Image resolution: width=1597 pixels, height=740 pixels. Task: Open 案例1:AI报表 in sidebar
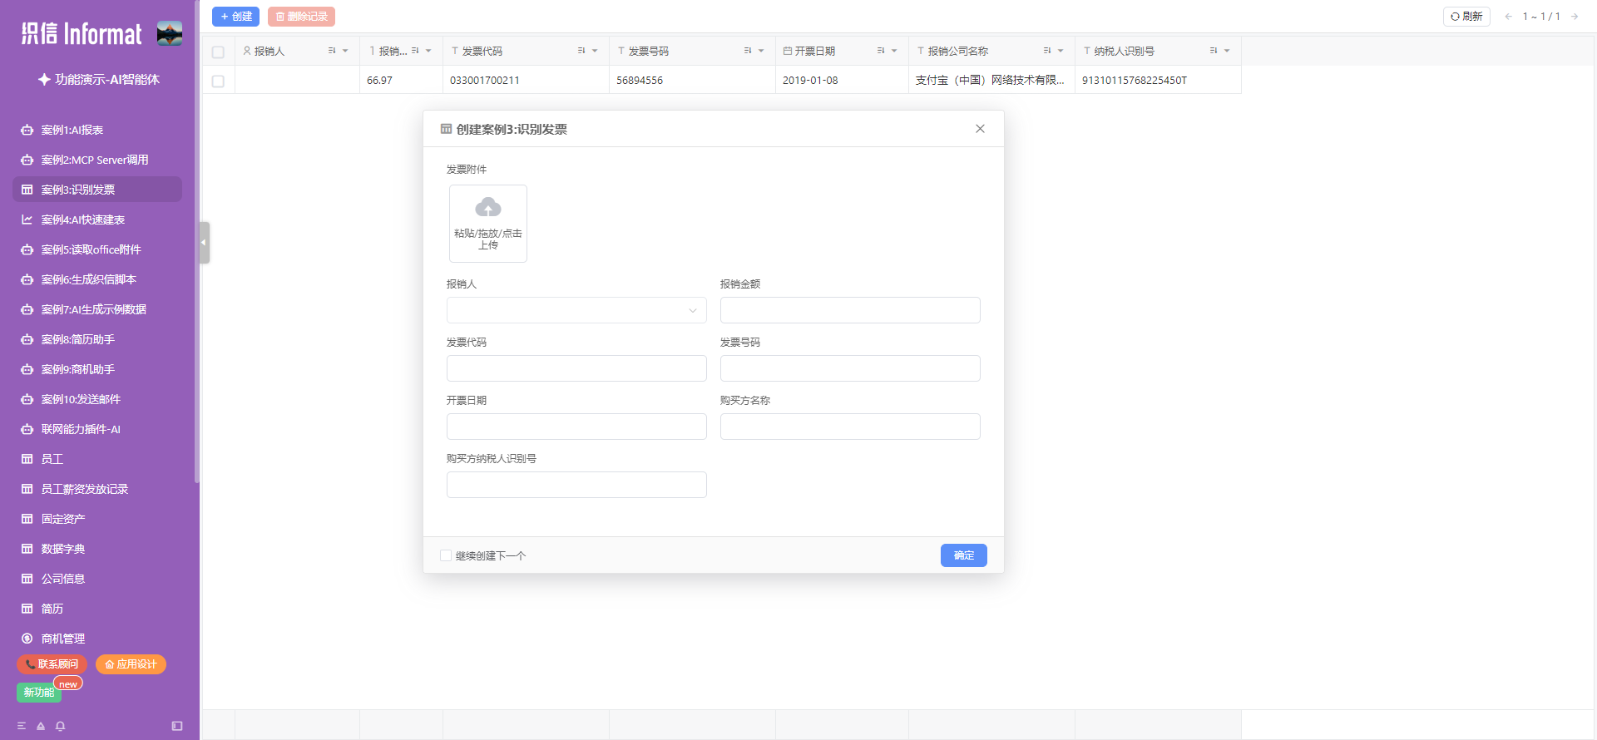click(x=97, y=130)
